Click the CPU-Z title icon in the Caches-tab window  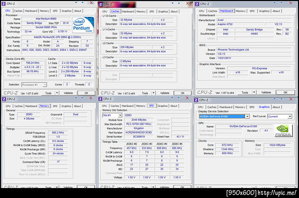click(x=101, y=4)
